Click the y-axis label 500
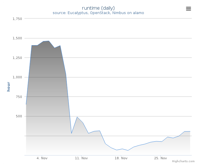Screen dimensions: 200x166 [19, 116]
